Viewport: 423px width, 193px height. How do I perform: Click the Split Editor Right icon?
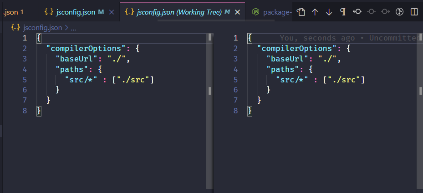point(414,12)
